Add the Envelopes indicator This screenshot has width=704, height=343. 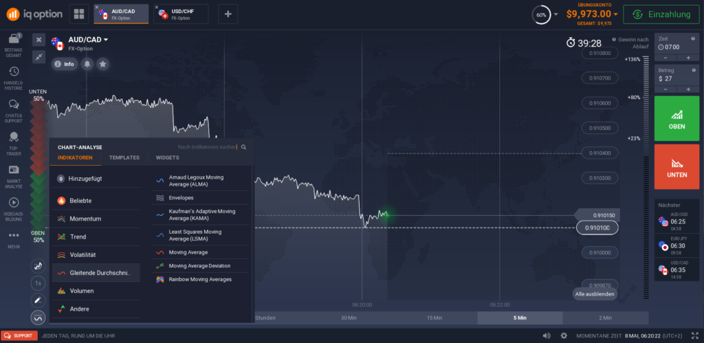point(200,197)
